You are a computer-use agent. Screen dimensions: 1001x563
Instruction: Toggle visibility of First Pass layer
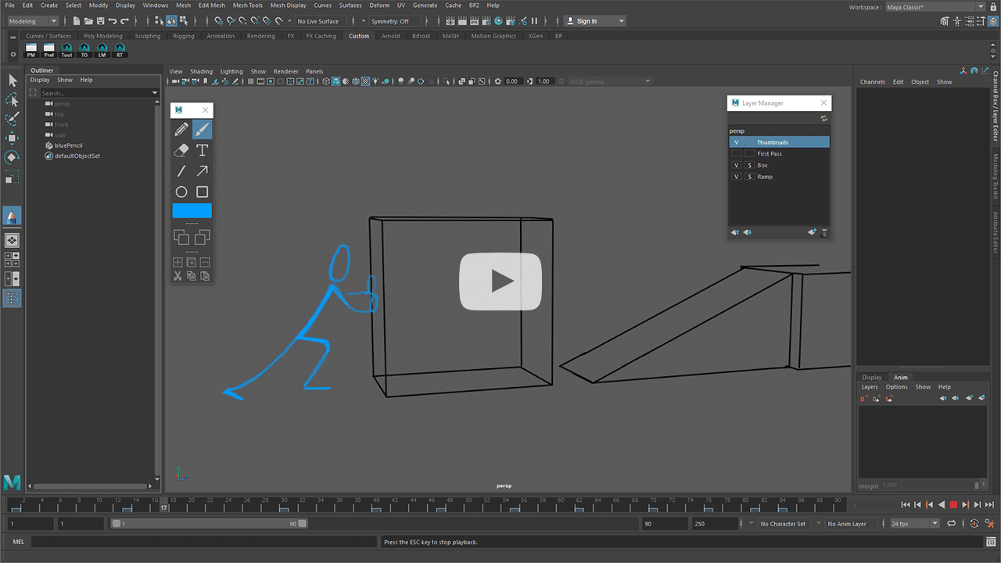tap(736, 154)
